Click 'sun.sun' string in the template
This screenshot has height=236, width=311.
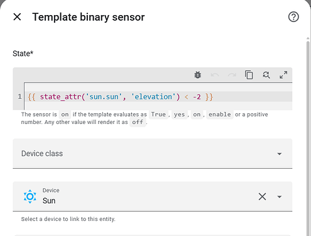pos(104,97)
